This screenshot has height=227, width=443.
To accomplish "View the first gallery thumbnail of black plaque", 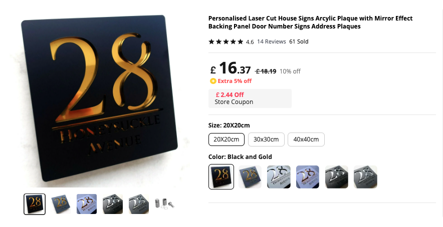I will coord(35,204).
